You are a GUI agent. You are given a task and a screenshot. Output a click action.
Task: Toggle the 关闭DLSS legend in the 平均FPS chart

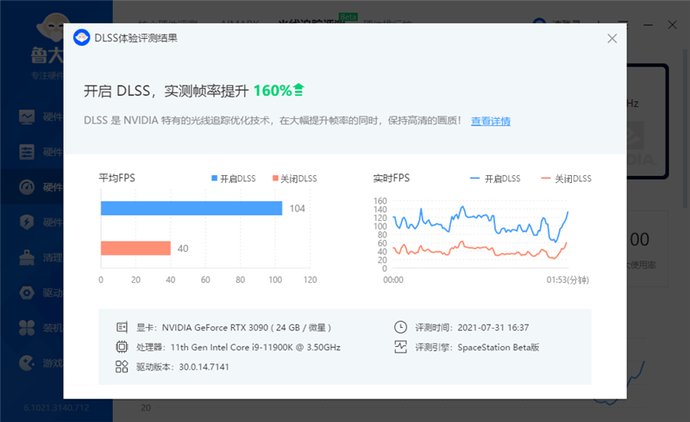(x=294, y=179)
